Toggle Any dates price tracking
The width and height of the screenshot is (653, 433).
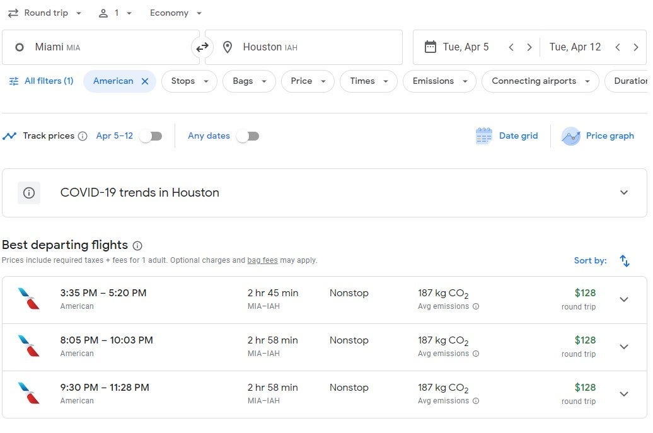click(247, 136)
